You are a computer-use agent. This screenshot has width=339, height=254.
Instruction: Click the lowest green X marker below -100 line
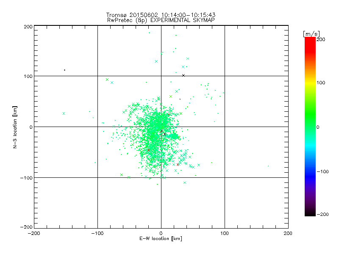[x=185, y=183]
